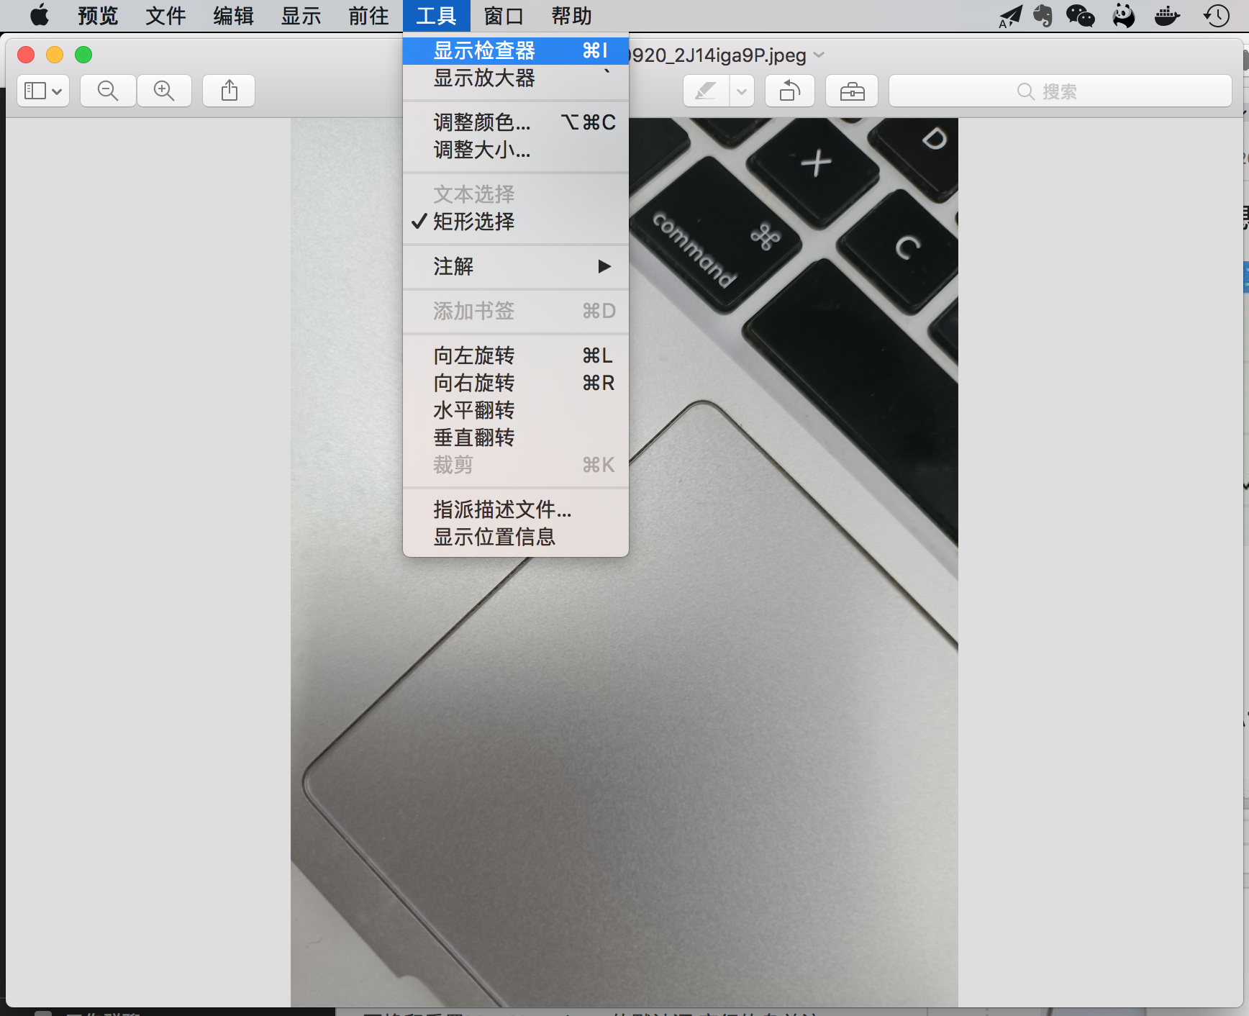Screen dimensions: 1249x1016
Task: Click the Docker whale status icon
Action: pyautogui.click(x=1166, y=16)
